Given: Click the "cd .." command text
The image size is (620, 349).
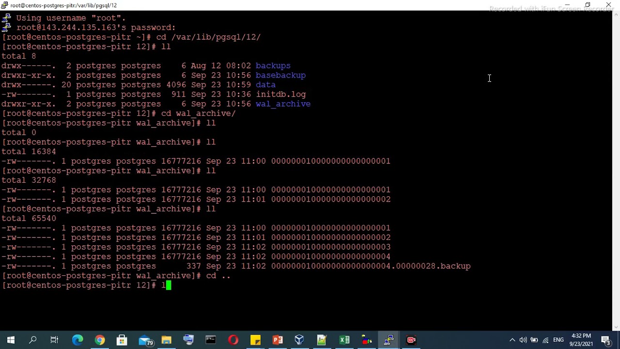Looking at the screenshot, I should (218, 275).
